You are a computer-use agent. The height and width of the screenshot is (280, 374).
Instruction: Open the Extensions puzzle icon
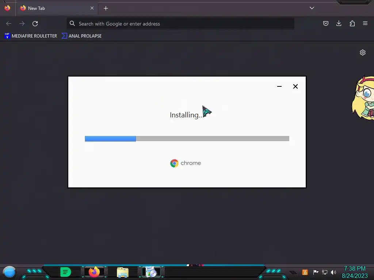[x=352, y=23]
